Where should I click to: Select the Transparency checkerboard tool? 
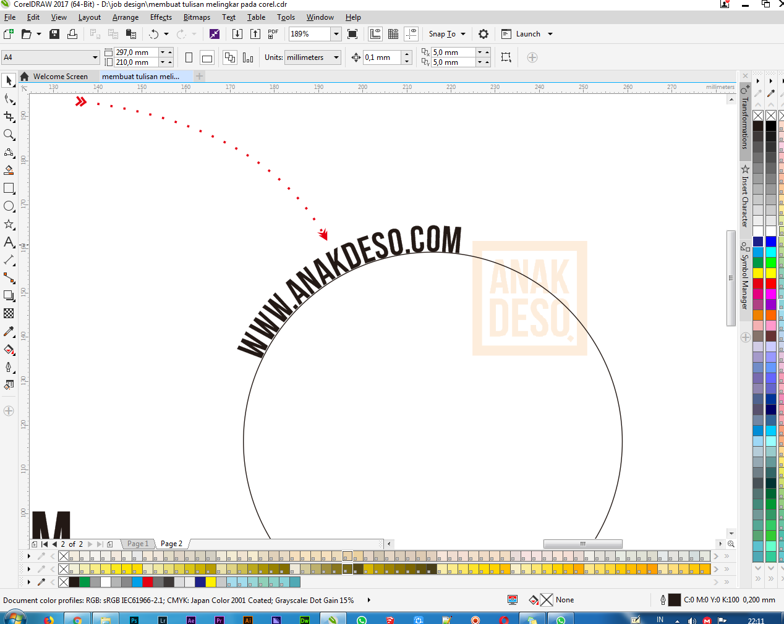click(9, 314)
